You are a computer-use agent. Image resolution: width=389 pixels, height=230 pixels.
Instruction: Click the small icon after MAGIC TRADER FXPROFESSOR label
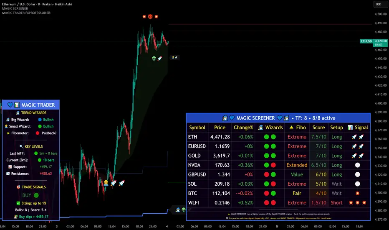click(48, 13)
